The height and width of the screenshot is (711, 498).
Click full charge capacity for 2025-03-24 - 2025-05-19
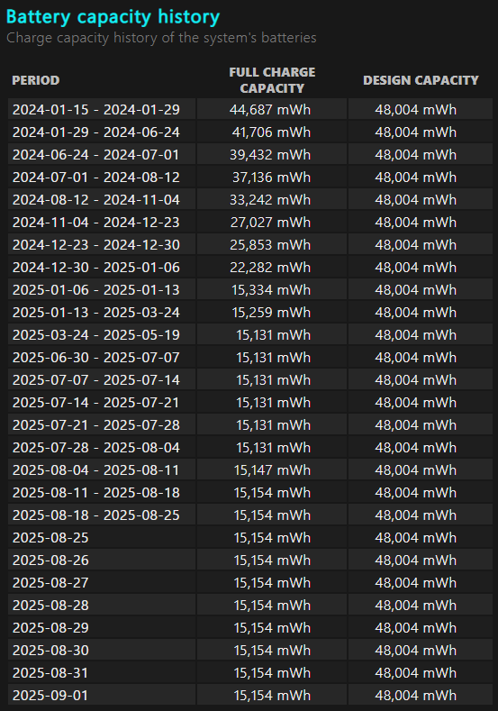[x=273, y=335]
